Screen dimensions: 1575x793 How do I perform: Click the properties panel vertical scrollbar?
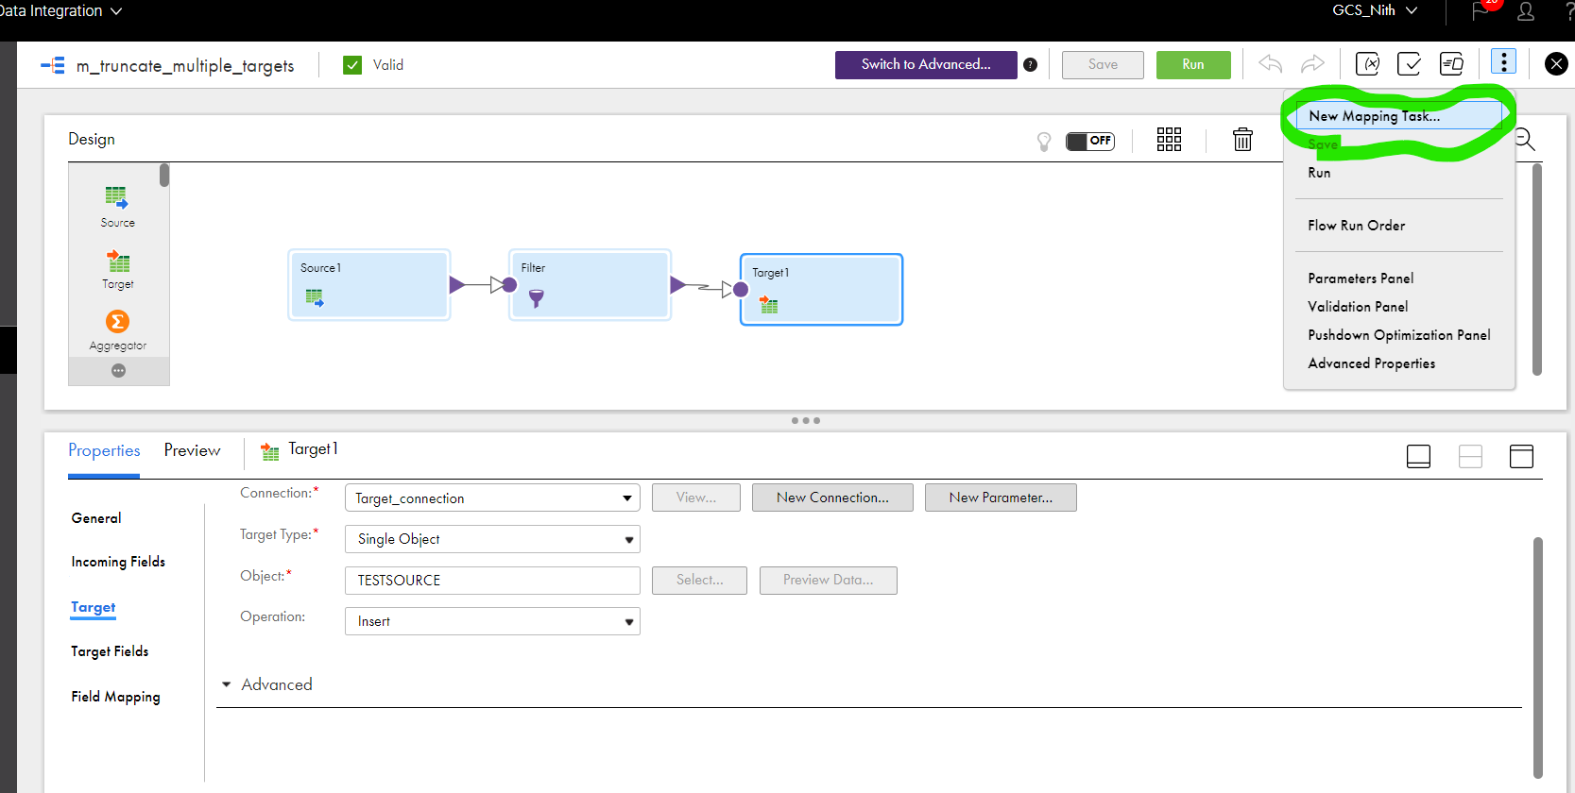click(1537, 657)
